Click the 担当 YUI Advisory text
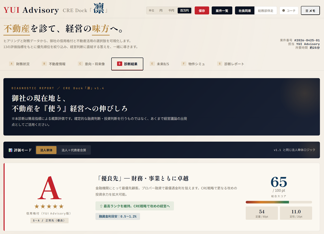Viewport: 324px width, 234px height. click(304, 44)
